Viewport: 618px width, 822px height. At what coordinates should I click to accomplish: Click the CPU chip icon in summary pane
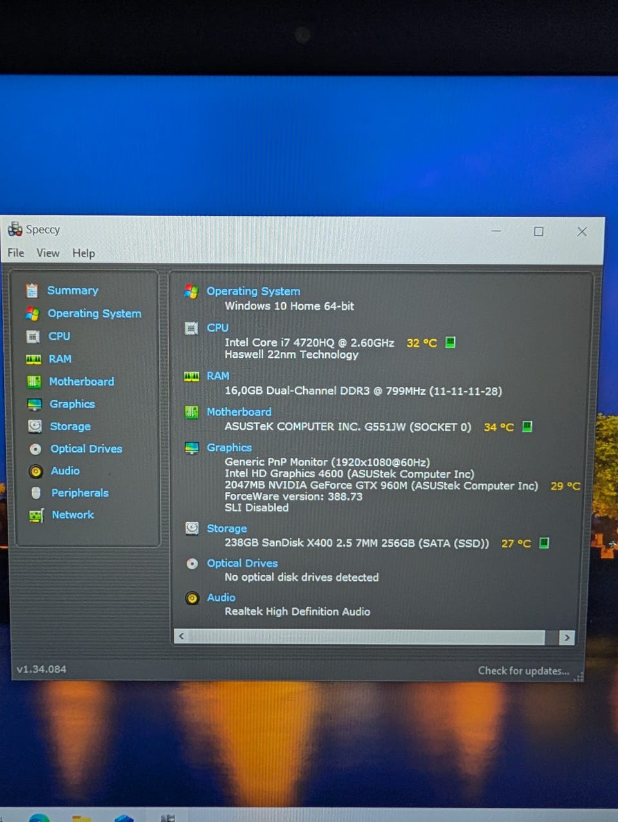[191, 328]
